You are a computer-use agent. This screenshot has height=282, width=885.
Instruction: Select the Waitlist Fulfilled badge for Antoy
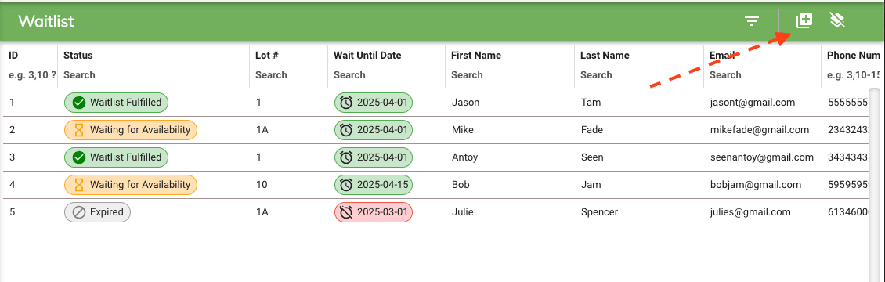[116, 157]
